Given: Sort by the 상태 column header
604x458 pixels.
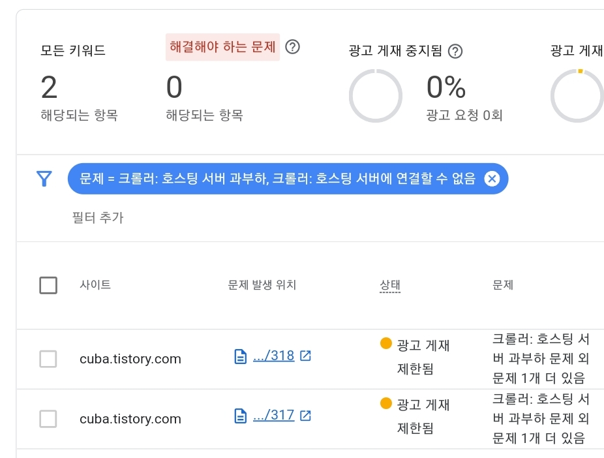Looking at the screenshot, I should [x=390, y=285].
